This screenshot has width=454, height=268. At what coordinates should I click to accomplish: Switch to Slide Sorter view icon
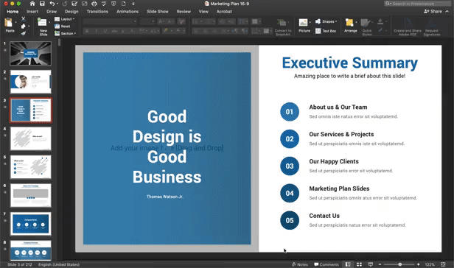click(x=359, y=264)
